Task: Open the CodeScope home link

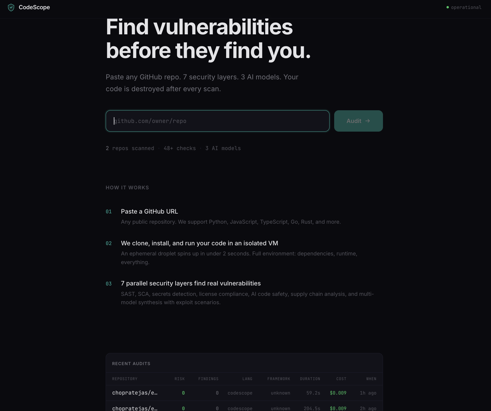Action: click(29, 8)
